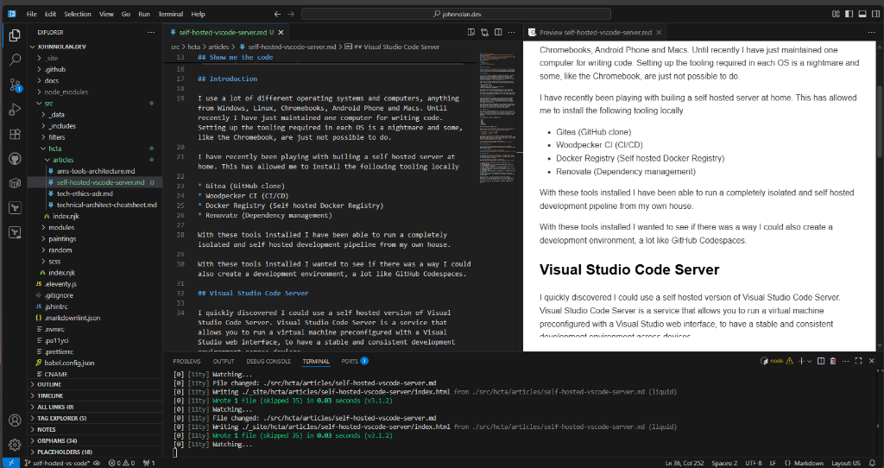The height and width of the screenshot is (468, 884).
Task: Open the Source Control view
Action: click(x=15, y=85)
